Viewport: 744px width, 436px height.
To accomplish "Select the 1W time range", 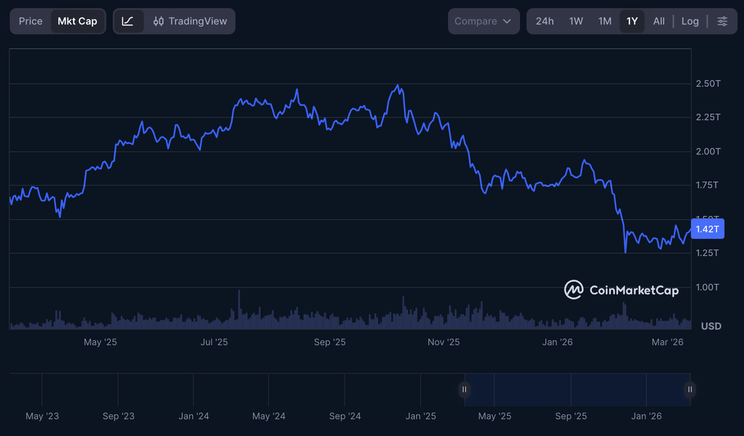I will point(576,21).
